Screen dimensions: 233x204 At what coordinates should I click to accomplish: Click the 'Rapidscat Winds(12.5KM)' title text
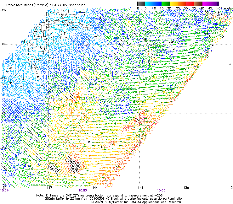coord(27,5)
